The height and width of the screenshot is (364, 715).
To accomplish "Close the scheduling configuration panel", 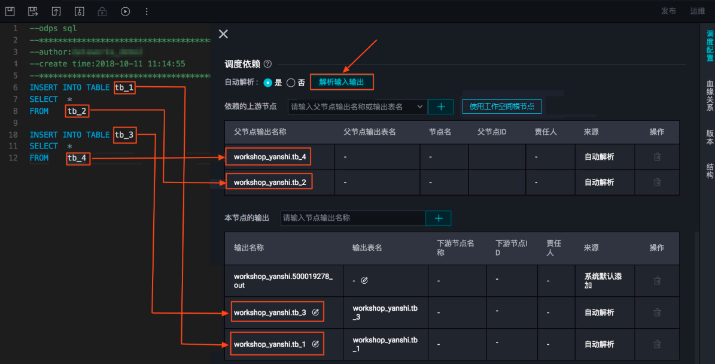I will click(x=223, y=34).
